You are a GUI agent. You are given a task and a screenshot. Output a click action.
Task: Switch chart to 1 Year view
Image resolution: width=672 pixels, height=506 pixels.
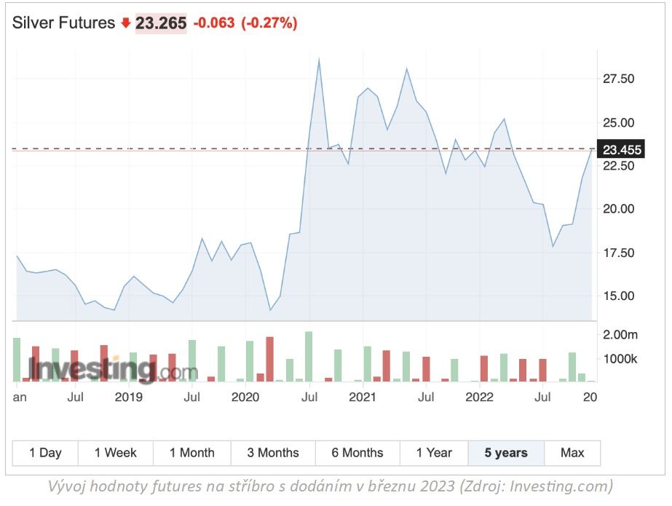434,453
